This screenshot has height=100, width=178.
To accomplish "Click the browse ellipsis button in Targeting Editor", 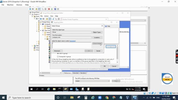I will (x=111, y=47).
